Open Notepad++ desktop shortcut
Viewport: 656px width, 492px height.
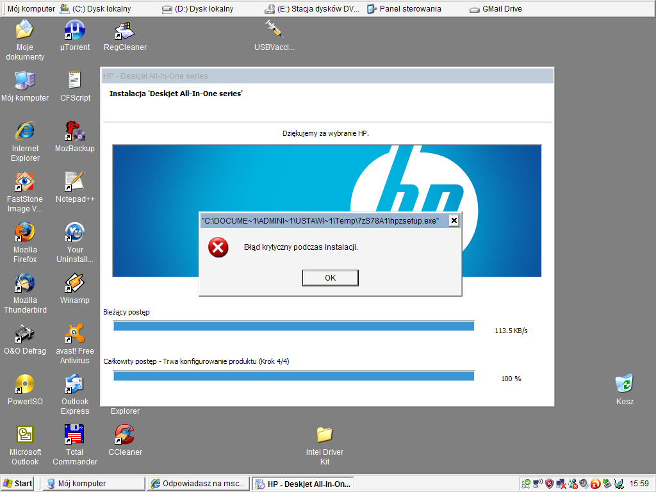[75, 188]
